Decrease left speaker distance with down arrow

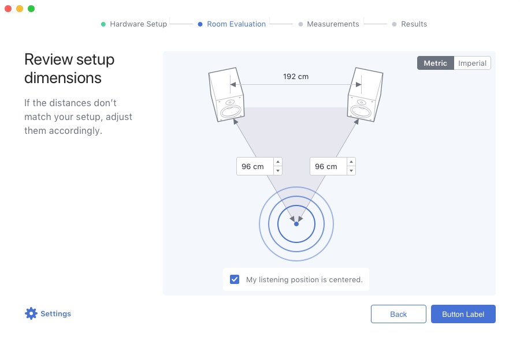pos(277,170)
